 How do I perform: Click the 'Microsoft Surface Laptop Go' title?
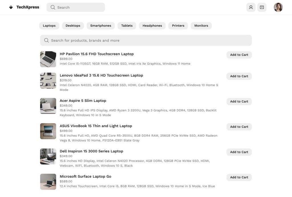pyautogui.click(x=86, y=177)
